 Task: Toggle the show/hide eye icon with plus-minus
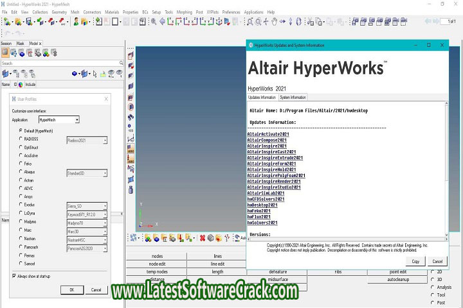111,74
